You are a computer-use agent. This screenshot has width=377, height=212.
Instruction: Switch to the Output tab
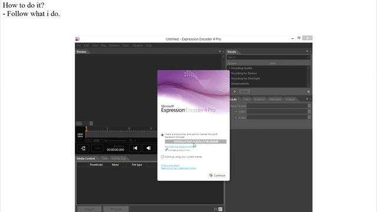pyautogui.click(x=290, y=100)
